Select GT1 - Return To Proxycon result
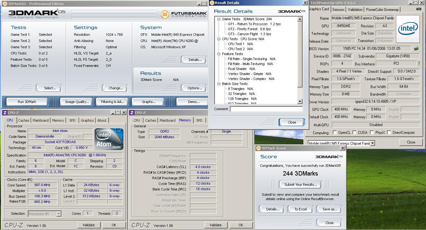 click(254, 24)
